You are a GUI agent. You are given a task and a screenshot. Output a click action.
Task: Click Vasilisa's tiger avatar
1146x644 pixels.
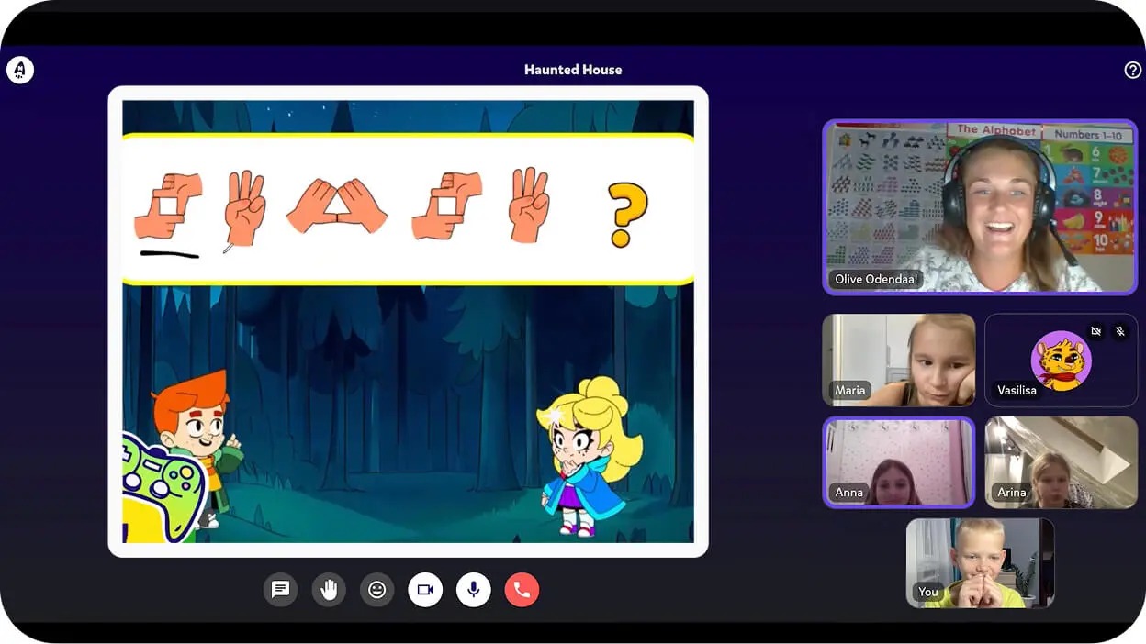[1061, 361]
